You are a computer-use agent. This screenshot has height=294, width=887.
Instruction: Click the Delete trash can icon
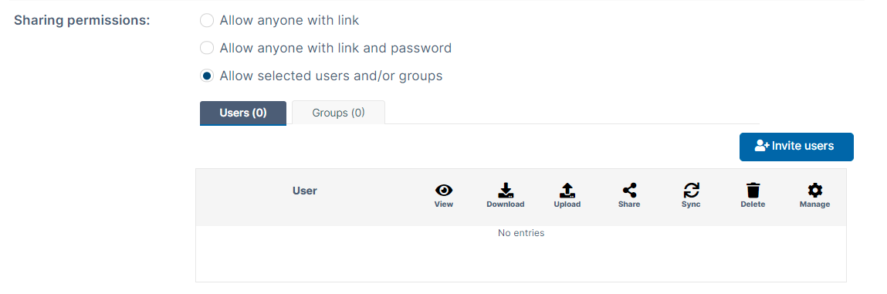click(x=753, y=191)
